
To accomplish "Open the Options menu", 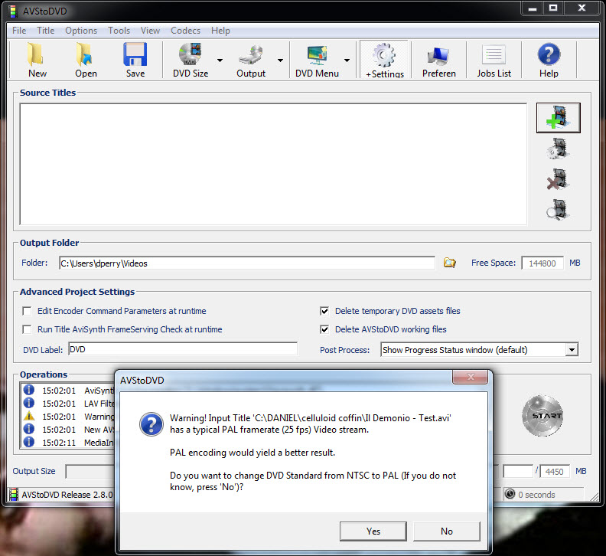I will coord(81,31).
